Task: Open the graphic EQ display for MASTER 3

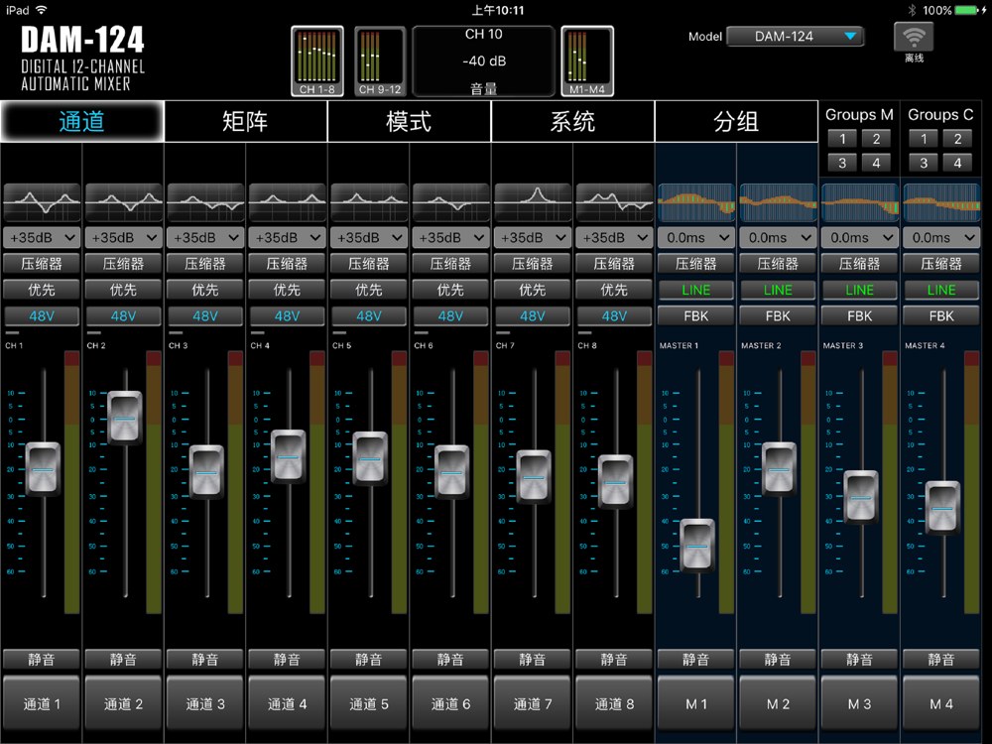Action: pos(860,202)
